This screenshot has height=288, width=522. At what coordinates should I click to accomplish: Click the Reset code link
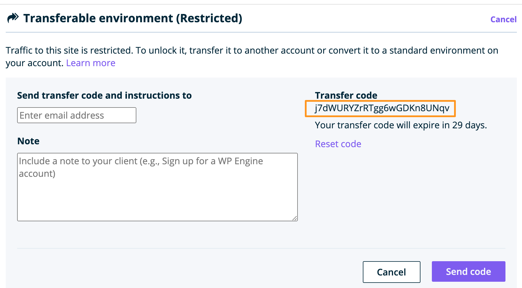point(338,144)
